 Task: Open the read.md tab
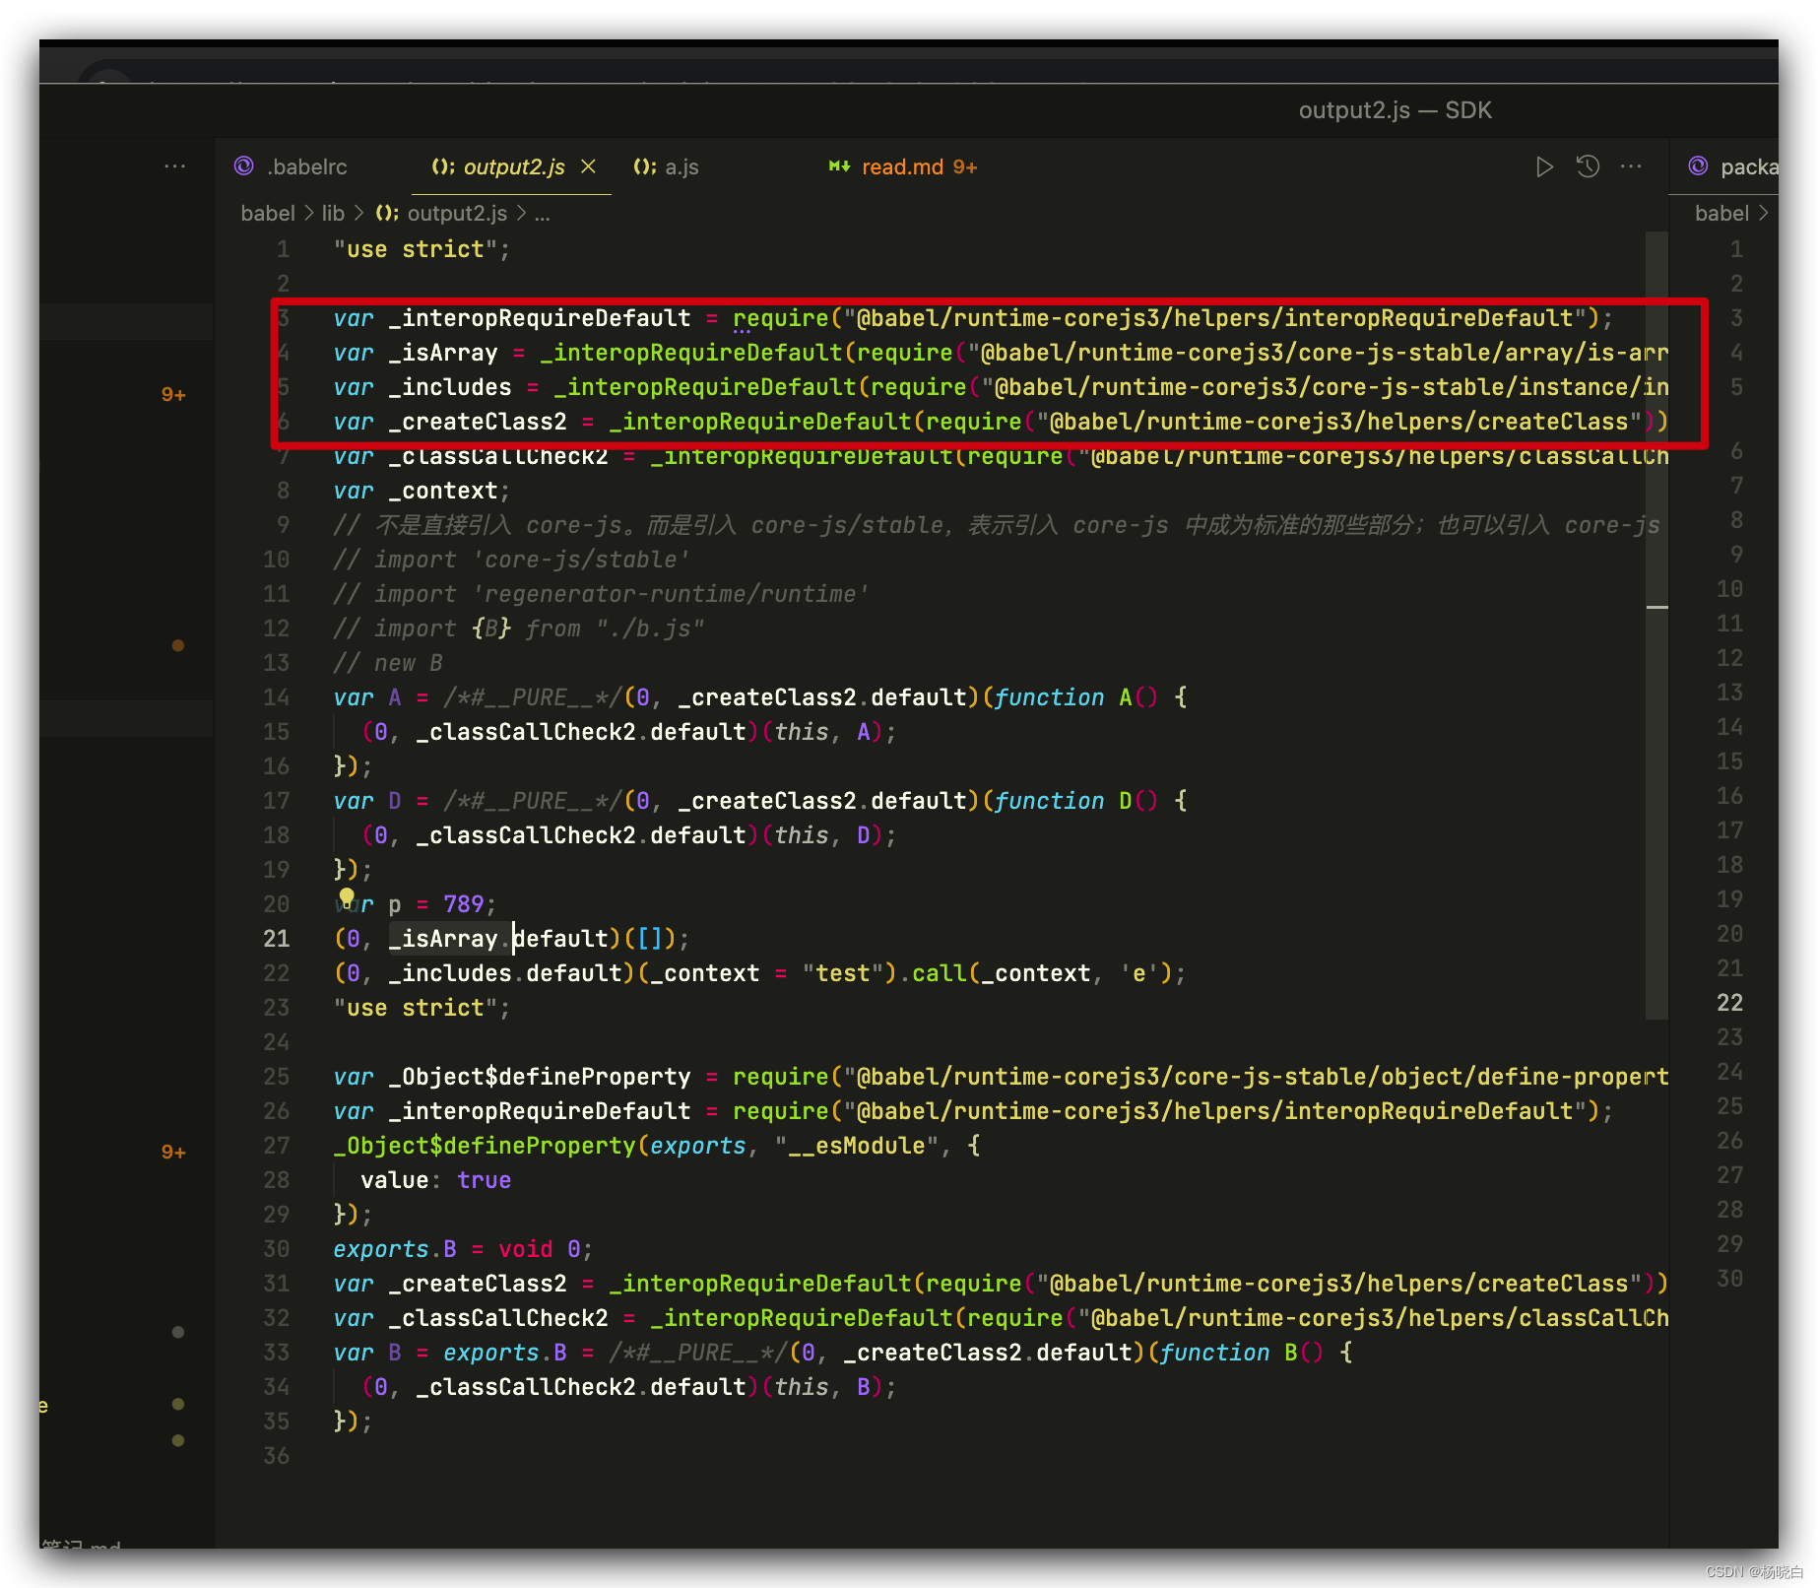point(902,167)
